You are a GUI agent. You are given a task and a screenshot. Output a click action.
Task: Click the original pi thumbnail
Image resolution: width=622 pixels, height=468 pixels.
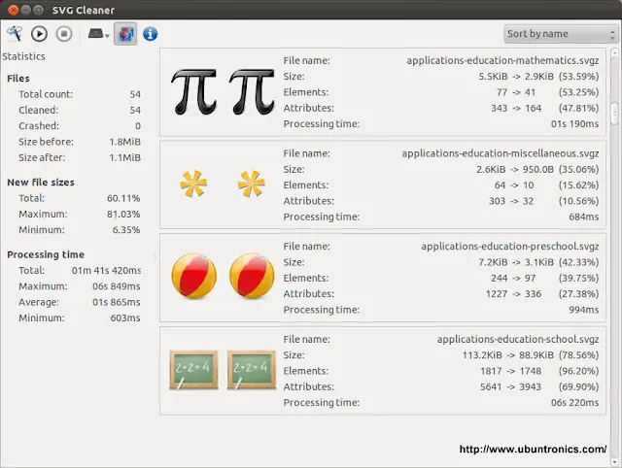193,92
